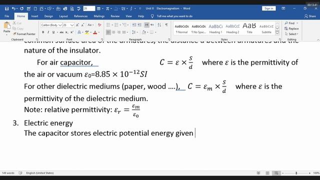Toggle Superscript formatting
This screenshot has width=320, height=180.
[x=72, y=32]
